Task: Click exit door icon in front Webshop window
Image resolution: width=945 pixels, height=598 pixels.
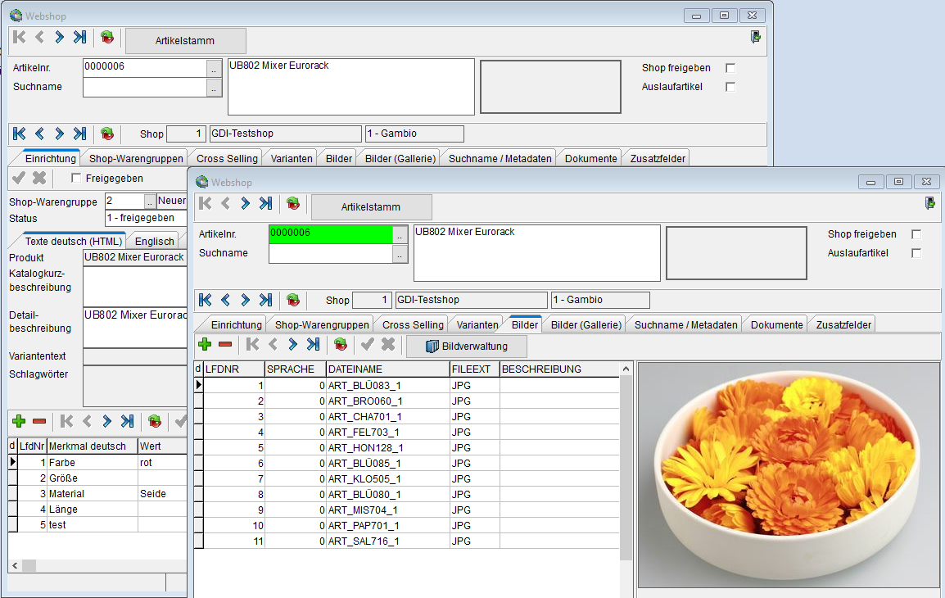Action: pyautogui.click(x=930, y=202)
